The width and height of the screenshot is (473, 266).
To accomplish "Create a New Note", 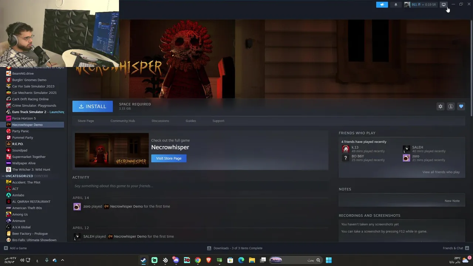I will 452,201.
